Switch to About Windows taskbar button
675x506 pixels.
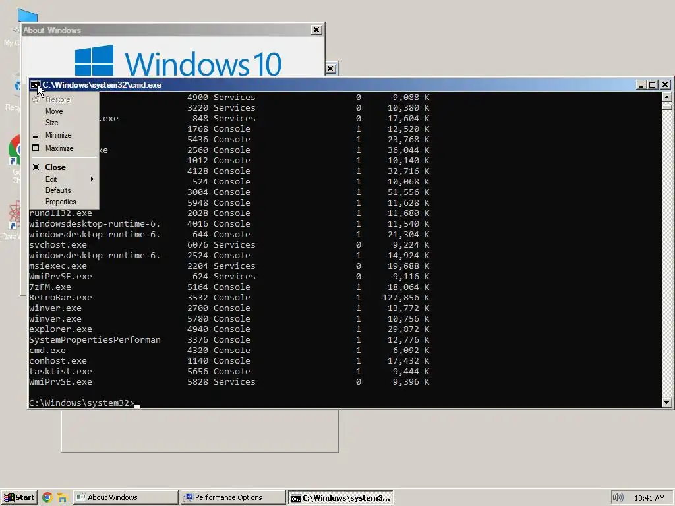click(x=125, y=497)
